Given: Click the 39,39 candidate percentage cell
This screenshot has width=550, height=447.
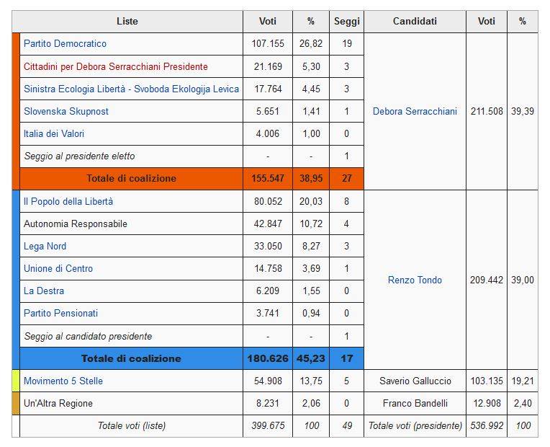Looking at the screenshot, I should pyautogui.click(x=523, y=112).
